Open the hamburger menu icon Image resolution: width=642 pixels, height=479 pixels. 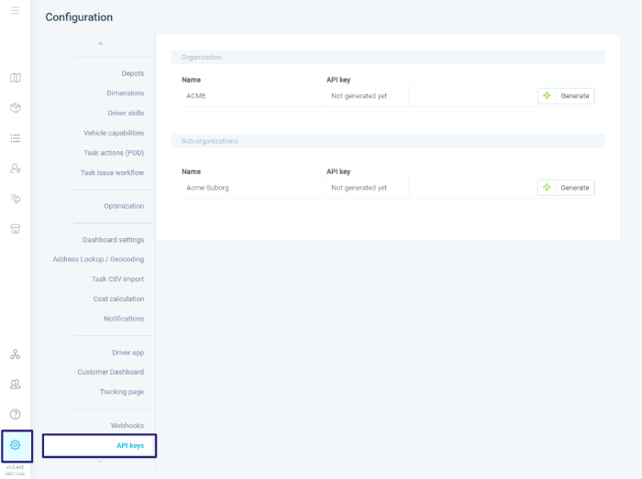click(x=16, y=11)
